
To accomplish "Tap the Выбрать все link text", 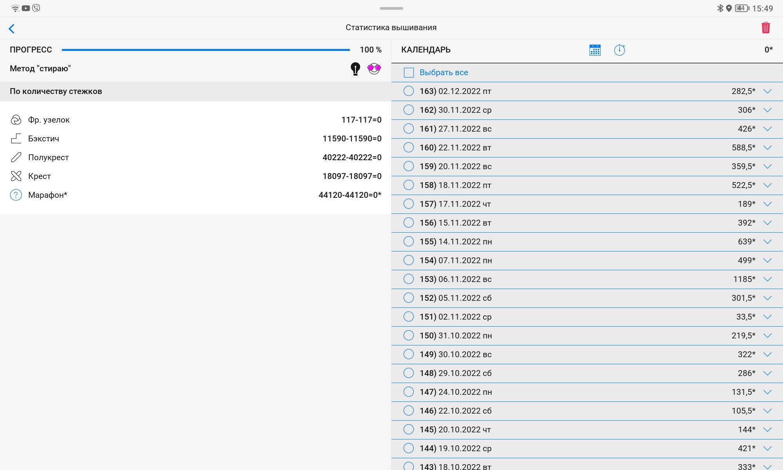I will 444,72.
